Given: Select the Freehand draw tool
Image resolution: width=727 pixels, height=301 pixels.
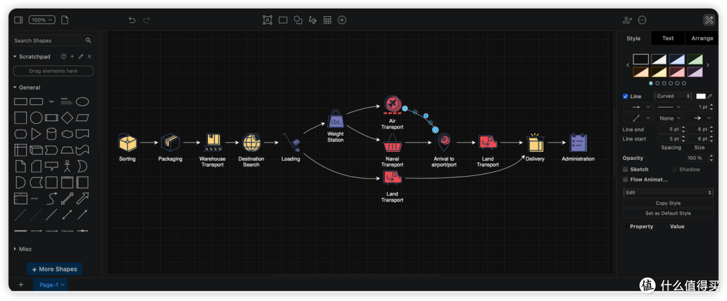Looking at the screenshot, I should 312,20.
